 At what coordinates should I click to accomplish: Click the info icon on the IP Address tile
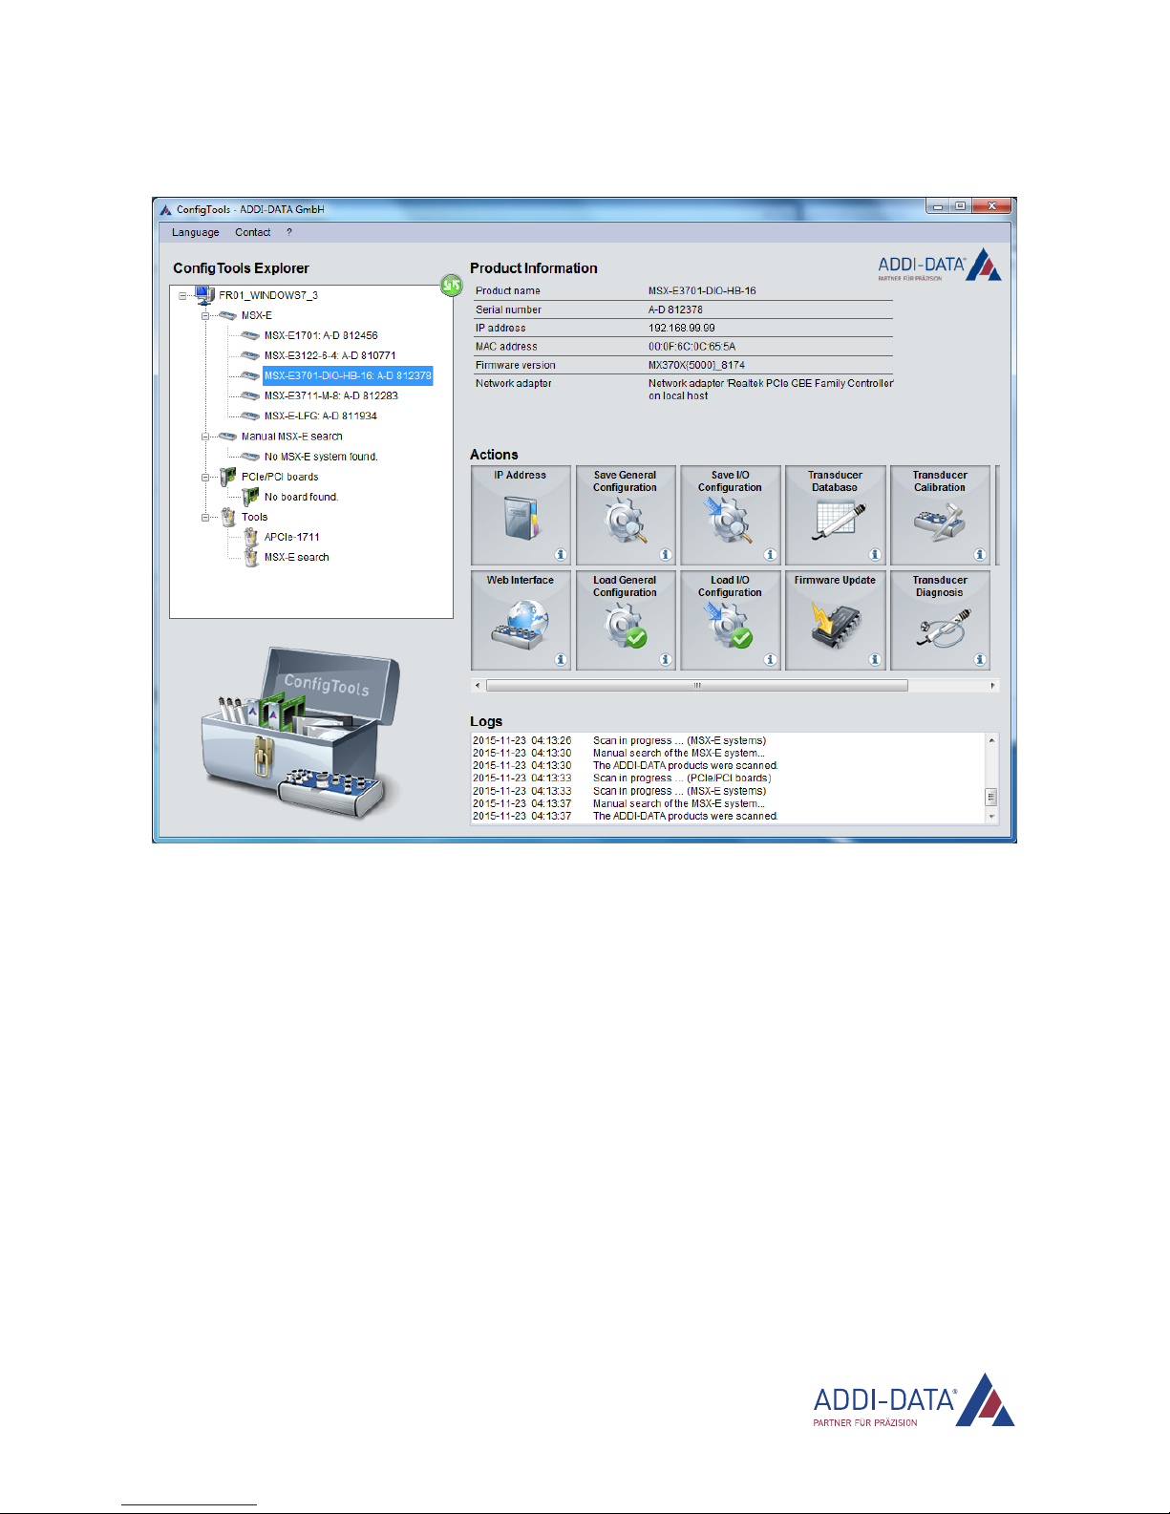click(561, 555)
